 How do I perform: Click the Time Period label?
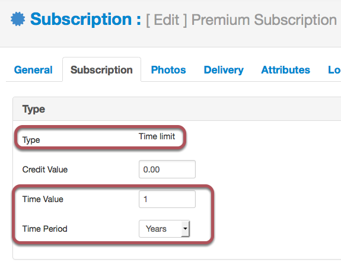[45, 229]
